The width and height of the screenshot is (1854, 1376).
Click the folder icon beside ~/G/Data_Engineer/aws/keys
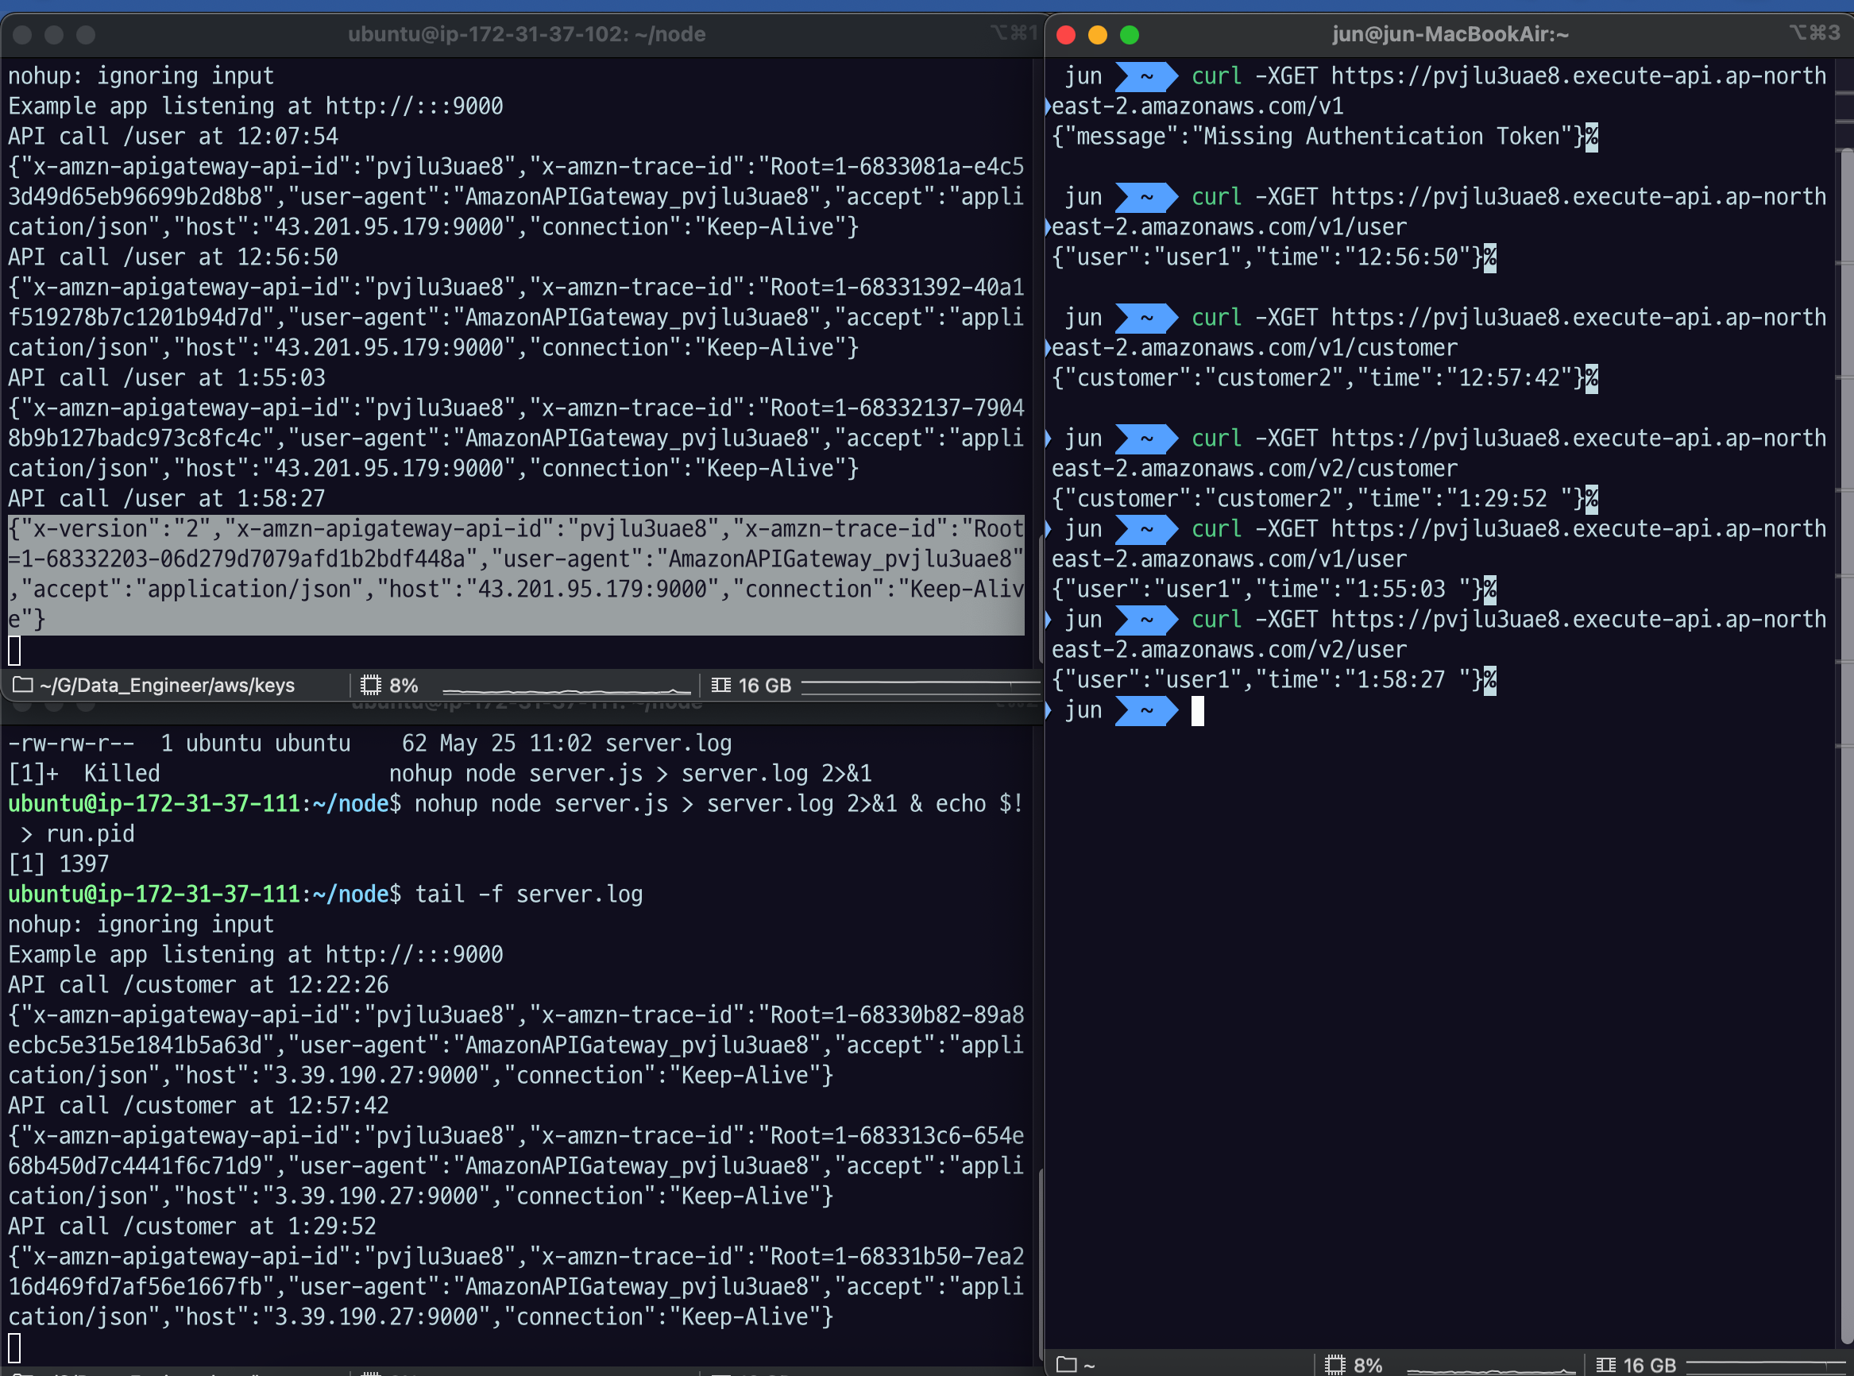click(x=22, y=685)
